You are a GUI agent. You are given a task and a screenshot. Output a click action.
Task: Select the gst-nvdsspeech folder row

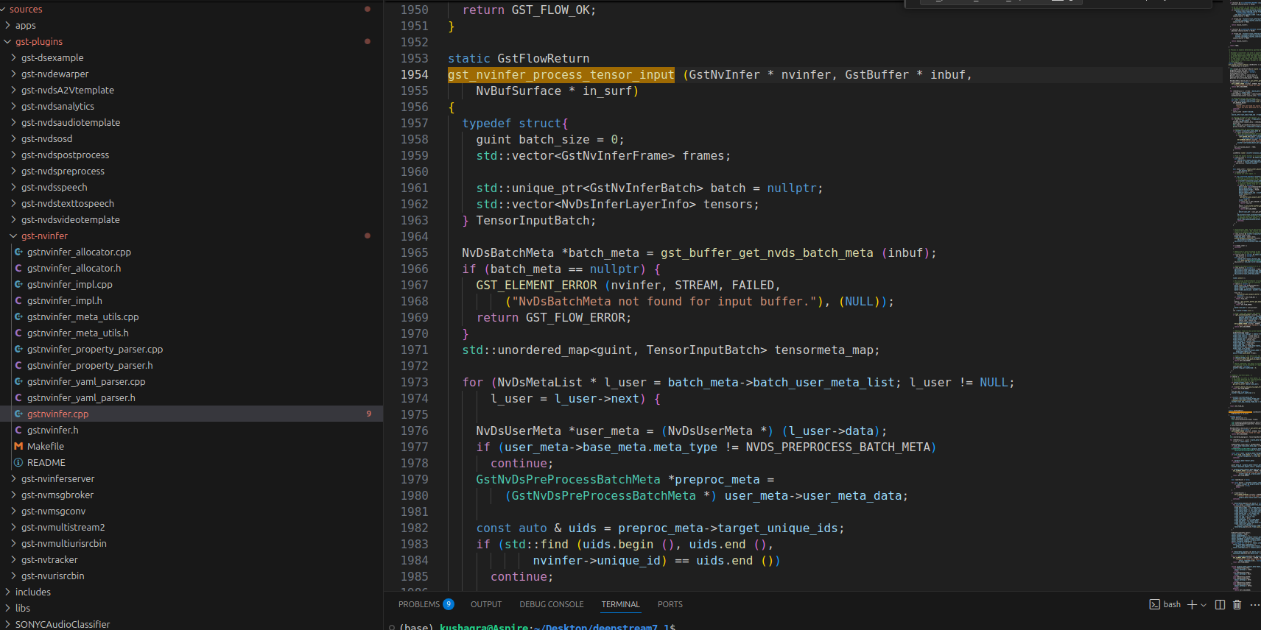pos(192,187)
